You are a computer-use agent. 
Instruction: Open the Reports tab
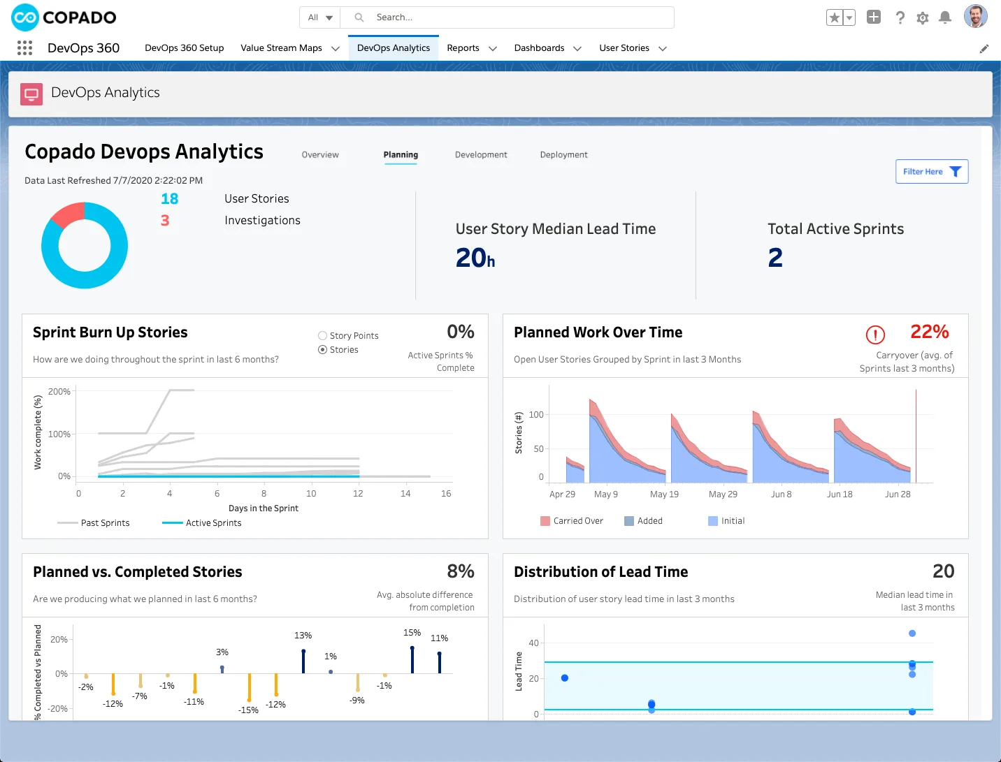coord(463,48)
